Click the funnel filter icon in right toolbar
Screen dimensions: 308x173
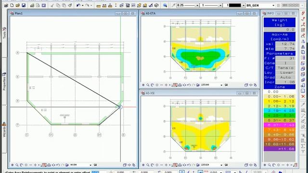(x=303, y=151)
